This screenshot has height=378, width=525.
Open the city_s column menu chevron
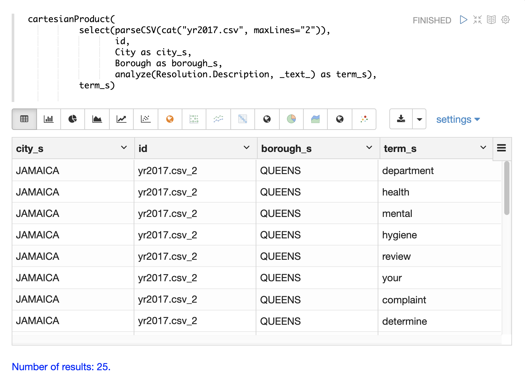coord(124,148)
